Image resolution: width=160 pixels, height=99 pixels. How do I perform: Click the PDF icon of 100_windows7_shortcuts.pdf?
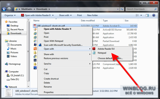35,26
